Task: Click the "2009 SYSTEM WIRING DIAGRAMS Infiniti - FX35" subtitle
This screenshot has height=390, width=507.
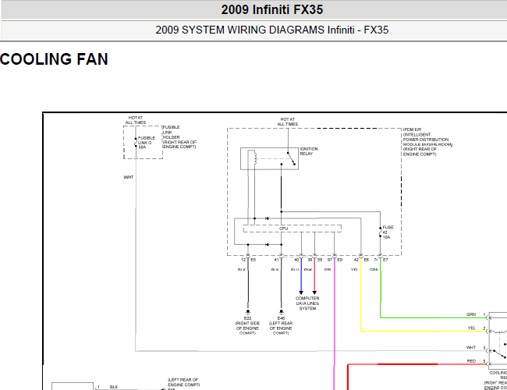Action: click(x=272, y=30)
